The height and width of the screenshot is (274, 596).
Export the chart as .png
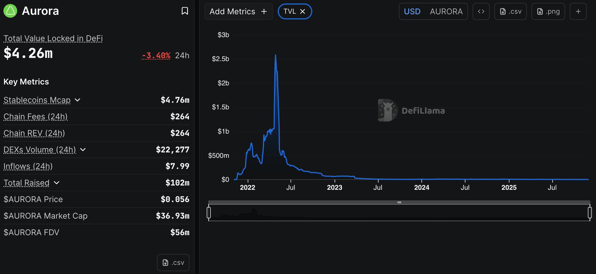pos(548,12)
